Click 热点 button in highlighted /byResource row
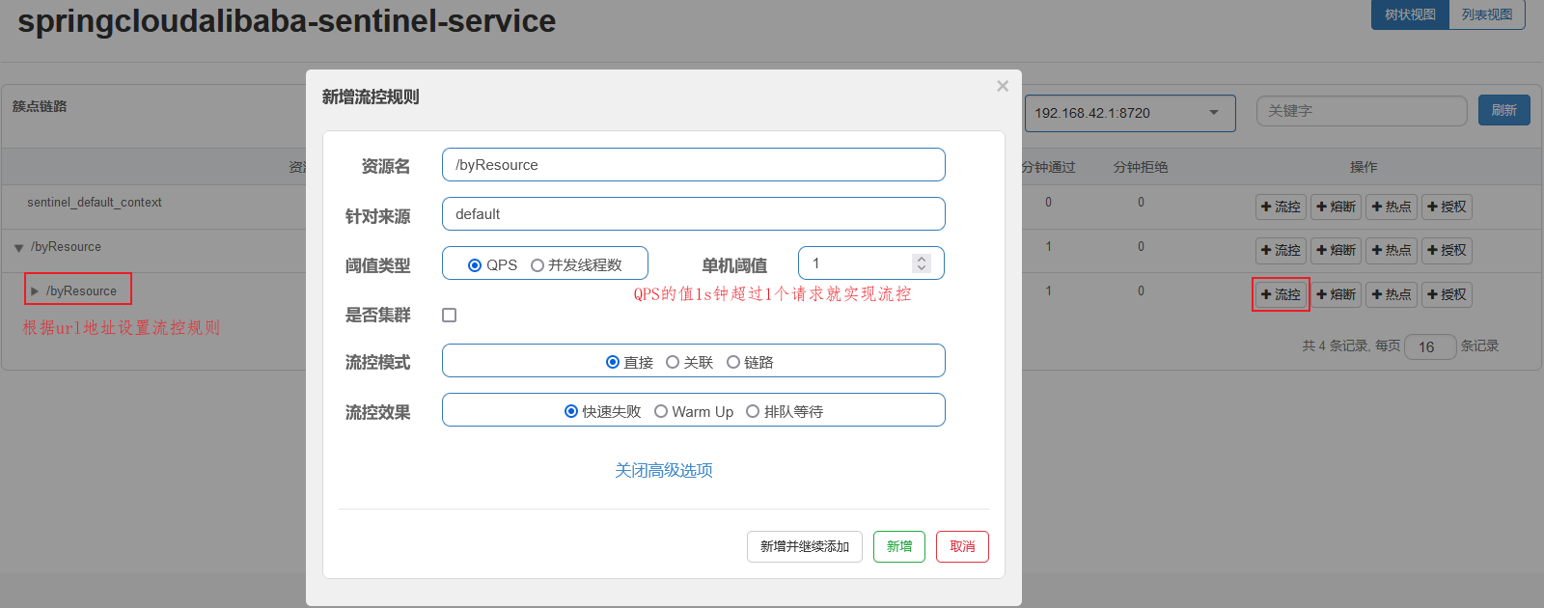Viewport: 1544px width, 608px height. (x=1392, y=294)
